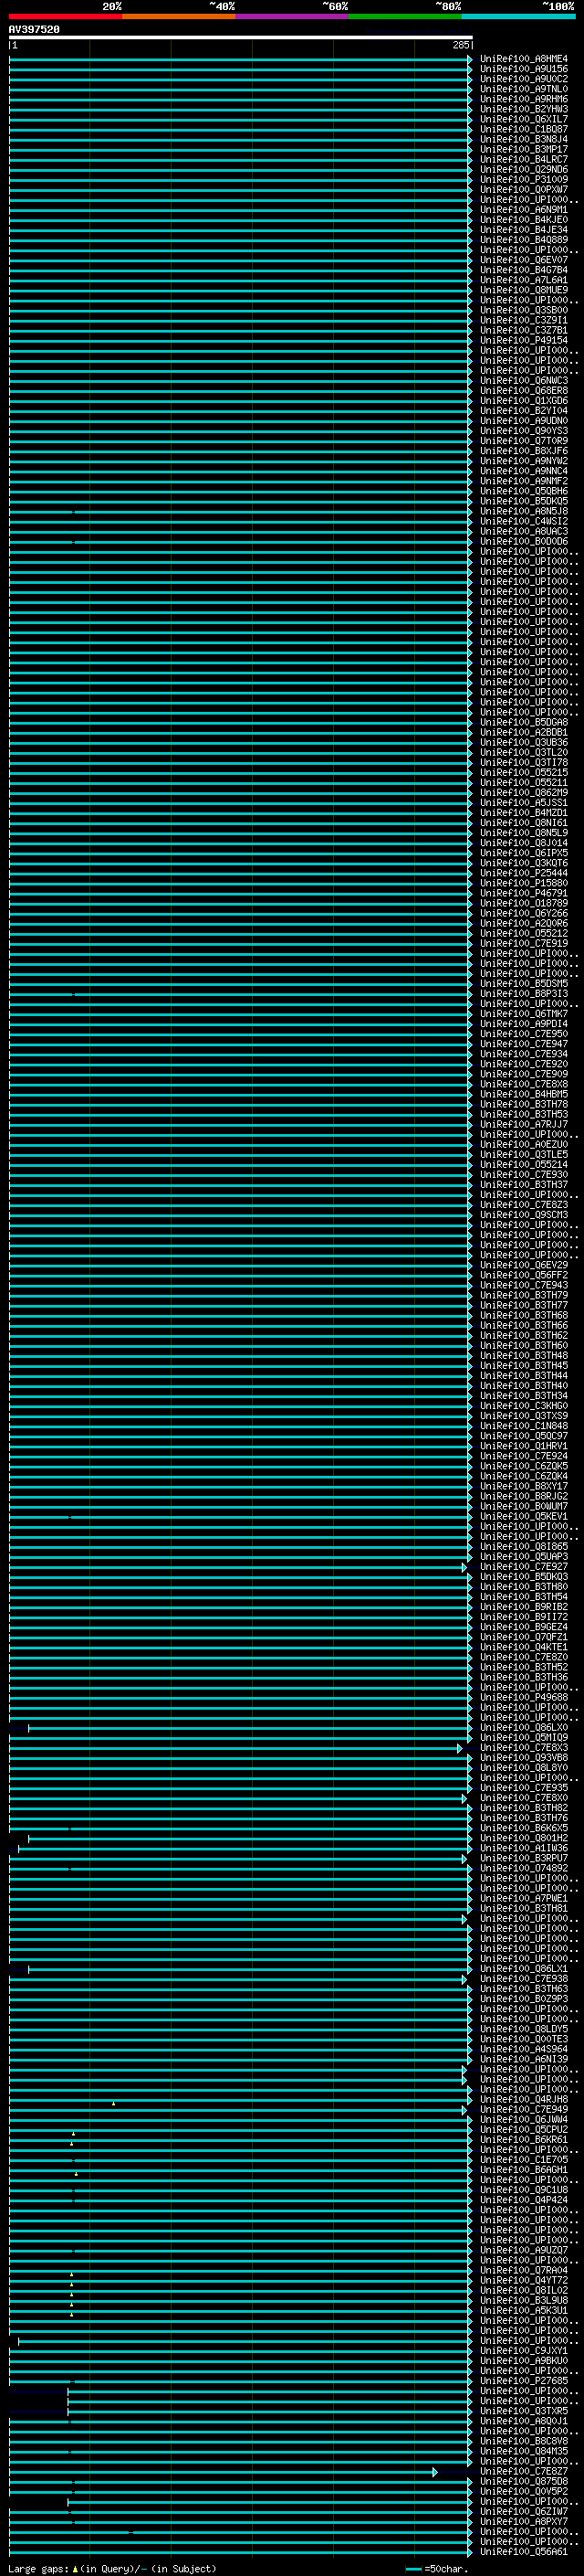Click the orange ~40% legend color bar
Screen dimensions: 584x2576
[x=179, y=16]
